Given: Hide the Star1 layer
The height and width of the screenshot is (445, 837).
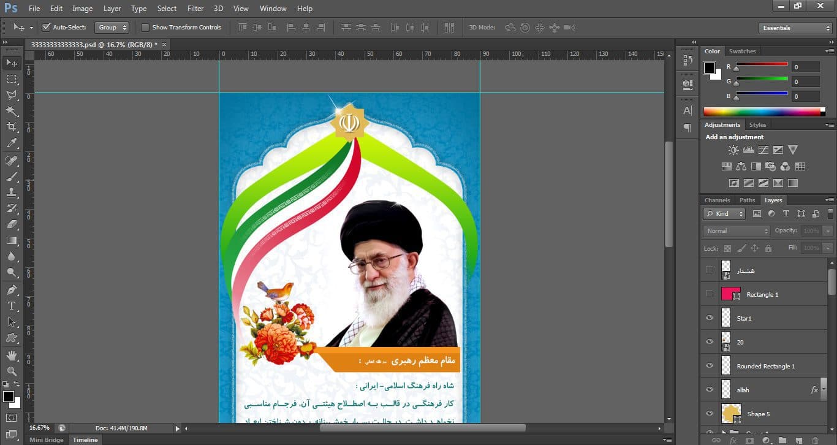Looking at the screenshot, I should pos(710,318).
